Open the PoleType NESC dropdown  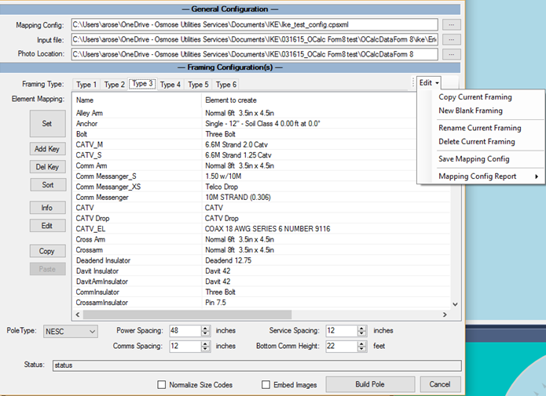(x=71, y=332)
